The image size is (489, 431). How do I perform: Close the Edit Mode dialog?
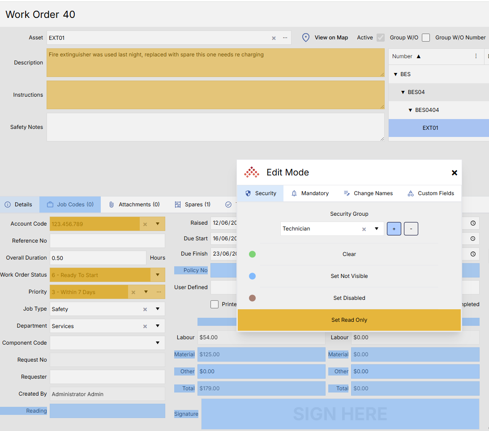coord(454,173)
